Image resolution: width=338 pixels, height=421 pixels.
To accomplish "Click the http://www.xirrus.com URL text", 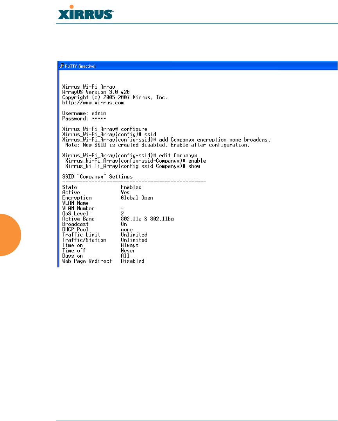I will (x=93, y=103).
